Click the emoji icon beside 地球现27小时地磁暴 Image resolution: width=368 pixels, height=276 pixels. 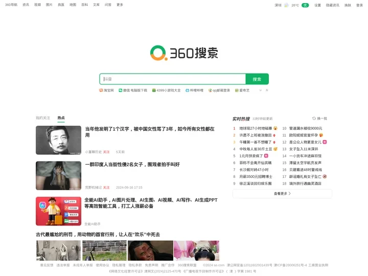click(x=275, y=128)
